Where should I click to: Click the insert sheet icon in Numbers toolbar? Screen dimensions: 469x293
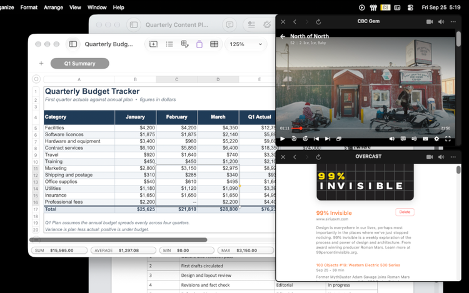click(x=153, y=44)
